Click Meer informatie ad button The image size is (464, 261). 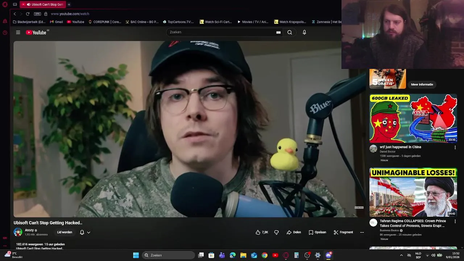click(422, 84)
